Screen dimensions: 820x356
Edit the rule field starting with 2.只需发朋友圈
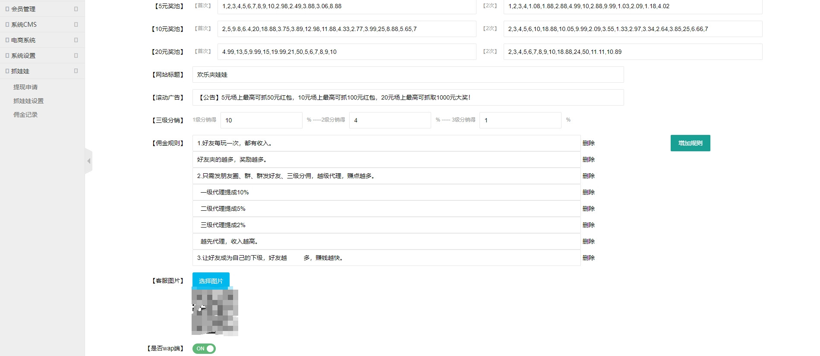[386, 176]
